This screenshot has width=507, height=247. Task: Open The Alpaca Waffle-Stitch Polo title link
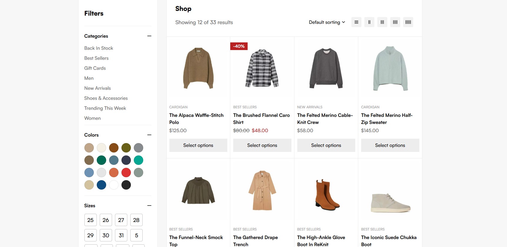point(196,119)
